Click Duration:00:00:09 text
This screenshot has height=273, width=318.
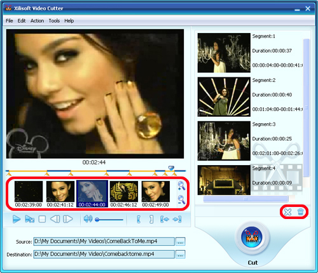click(272, 183)
